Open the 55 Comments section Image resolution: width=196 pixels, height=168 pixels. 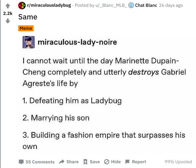40,162
